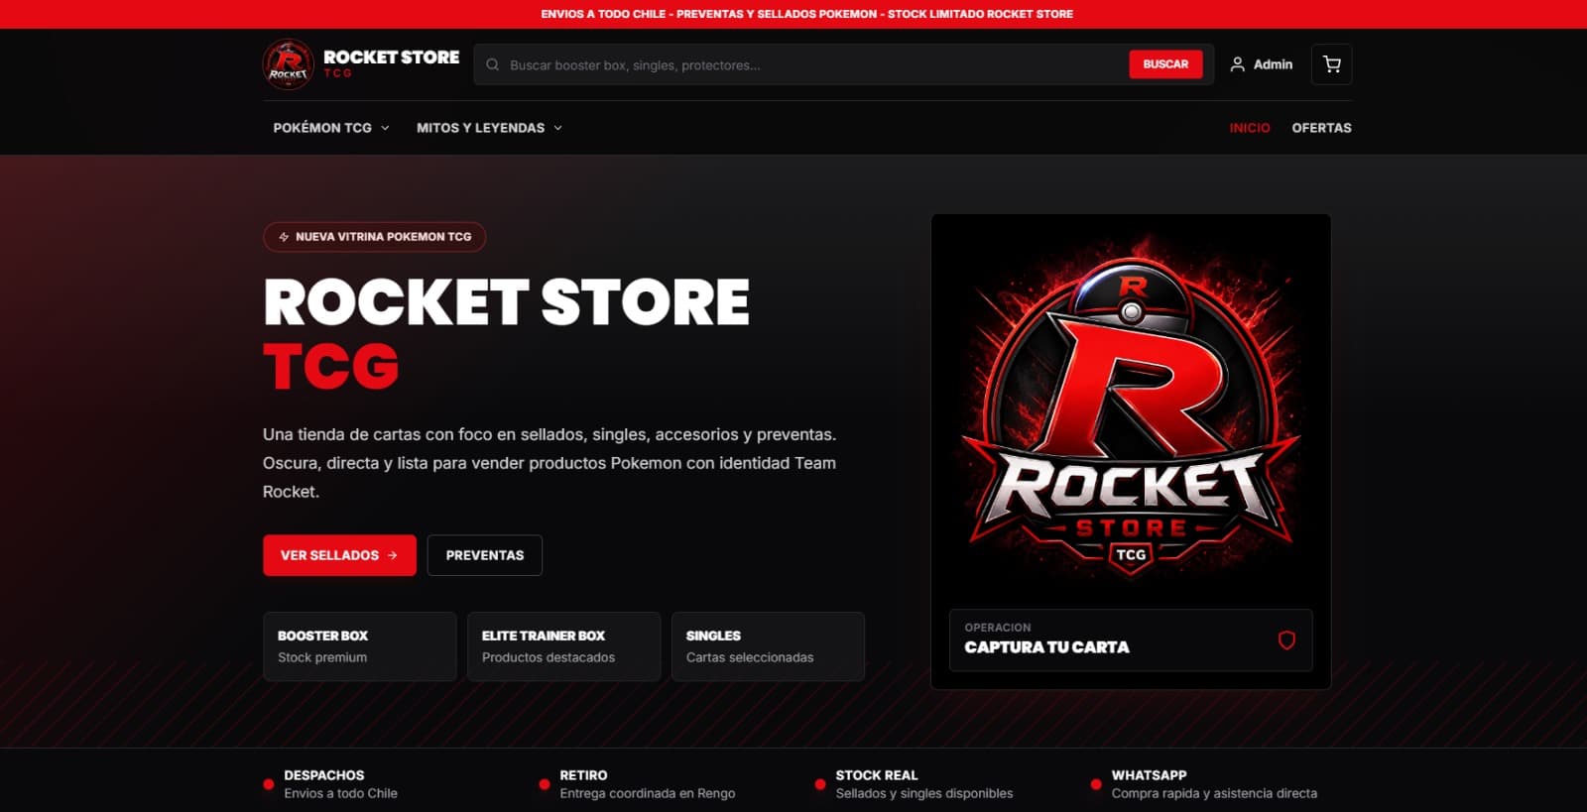The width and height of the screenshot is (1587, 812).
Task: Click the top announcement banner text
Action: point(806,14)
